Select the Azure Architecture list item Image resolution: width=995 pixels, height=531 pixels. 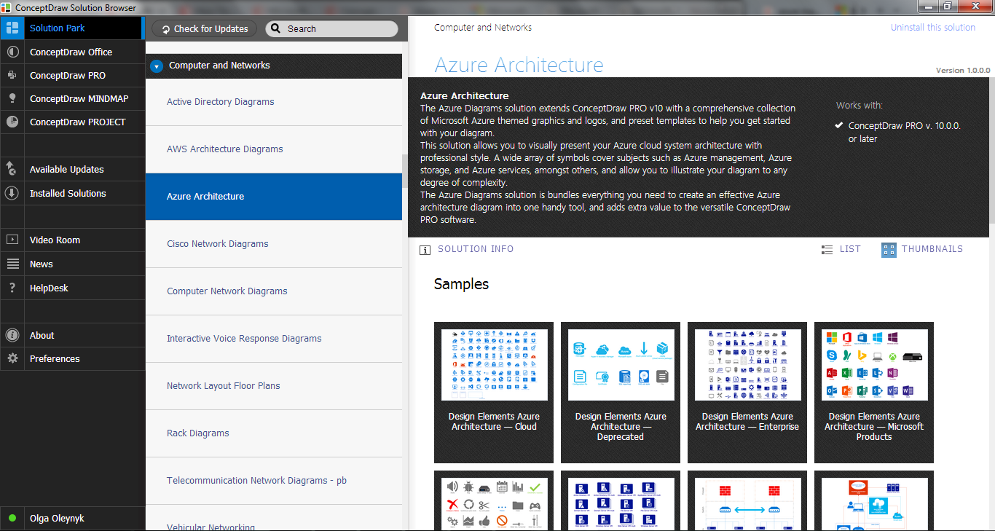(x=274, y=197)
